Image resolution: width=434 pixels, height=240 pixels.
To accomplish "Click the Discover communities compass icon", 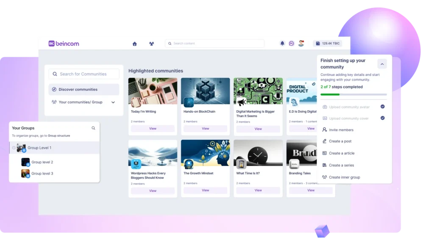I will (54, 90).
